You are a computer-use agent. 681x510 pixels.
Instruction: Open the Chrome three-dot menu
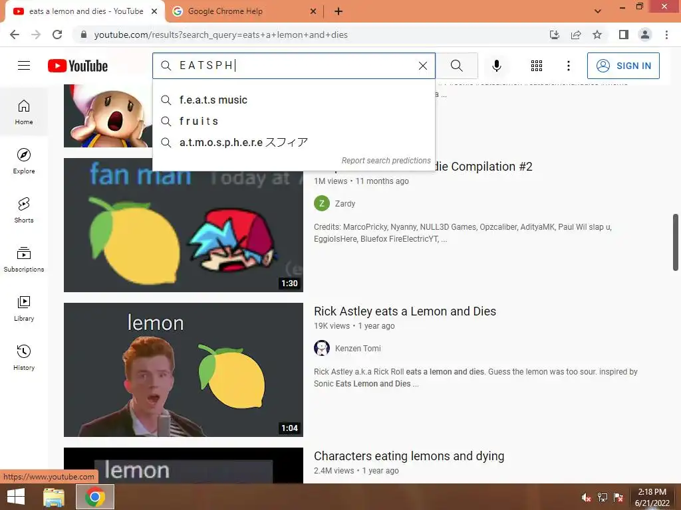coord(666,35)
